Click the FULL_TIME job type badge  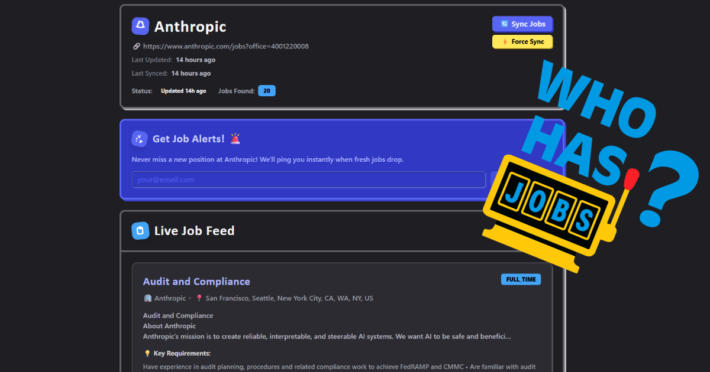point(521,280)
